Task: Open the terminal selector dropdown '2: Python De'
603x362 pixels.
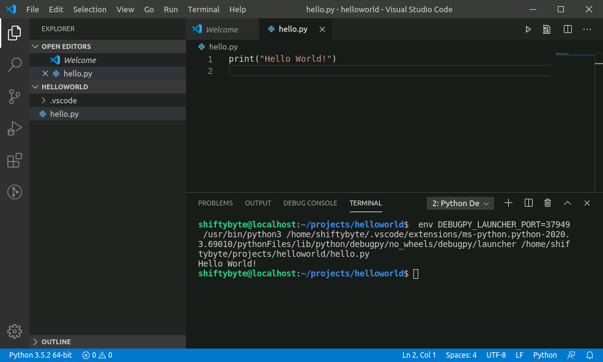Action: pyautogui.click(x=461, y=203)
